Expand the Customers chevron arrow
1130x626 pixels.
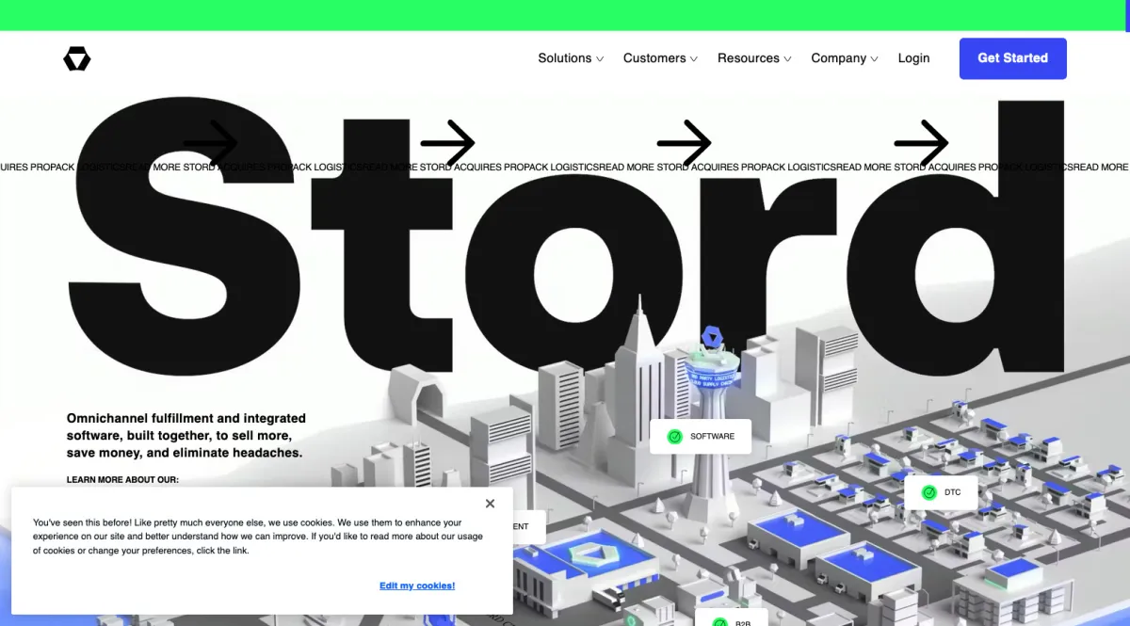694,59
